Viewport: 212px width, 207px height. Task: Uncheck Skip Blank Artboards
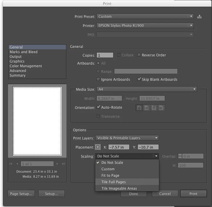[x=139, y=79]
